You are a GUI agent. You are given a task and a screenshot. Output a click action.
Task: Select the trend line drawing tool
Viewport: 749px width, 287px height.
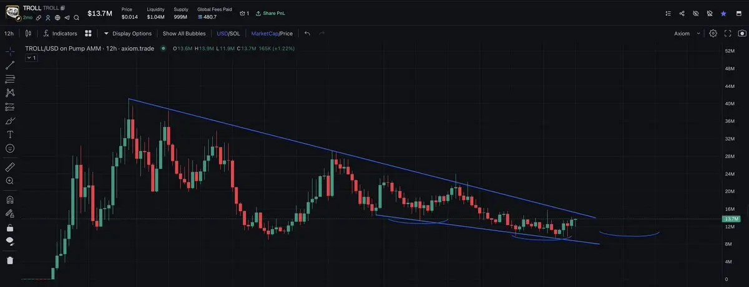9,65
